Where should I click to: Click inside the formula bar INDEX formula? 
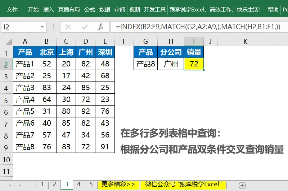click(198, 27)
